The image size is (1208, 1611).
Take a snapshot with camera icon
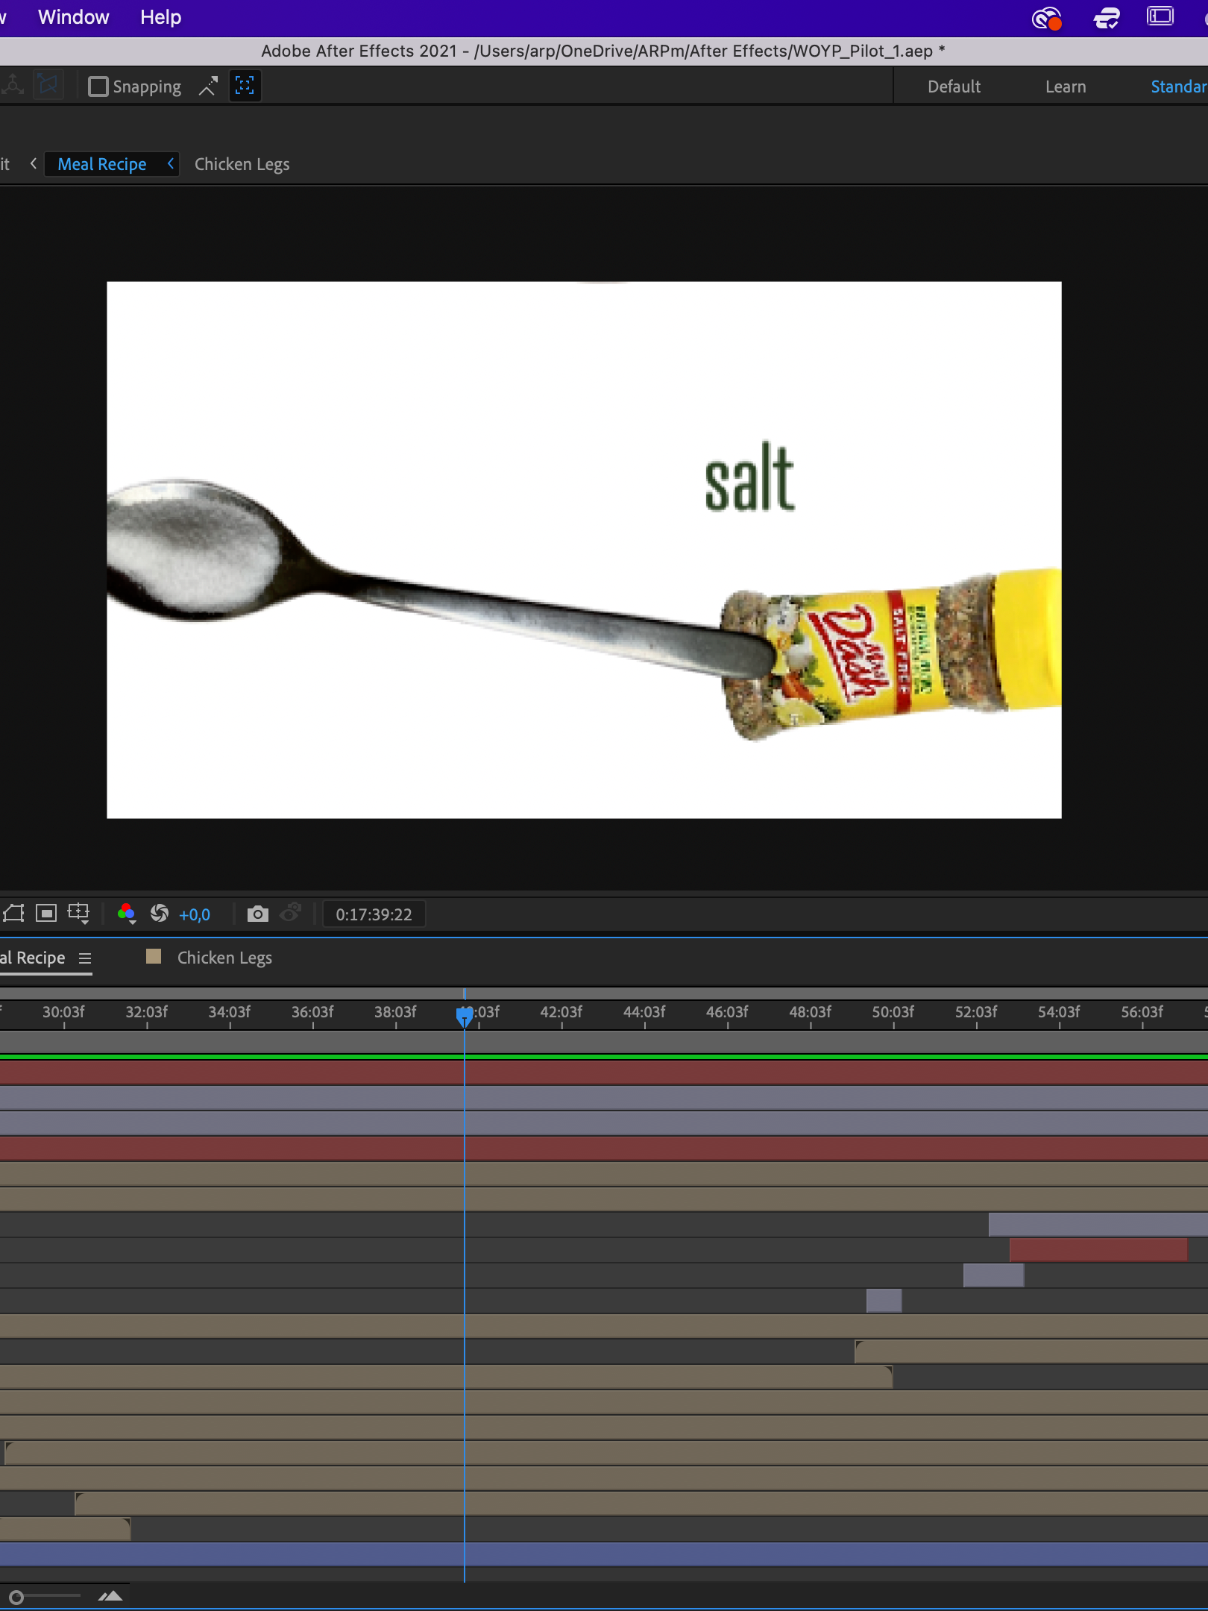(257, 914)
